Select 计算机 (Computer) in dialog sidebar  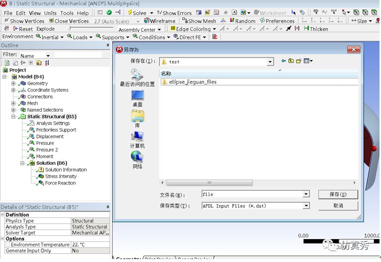point(137,140)
